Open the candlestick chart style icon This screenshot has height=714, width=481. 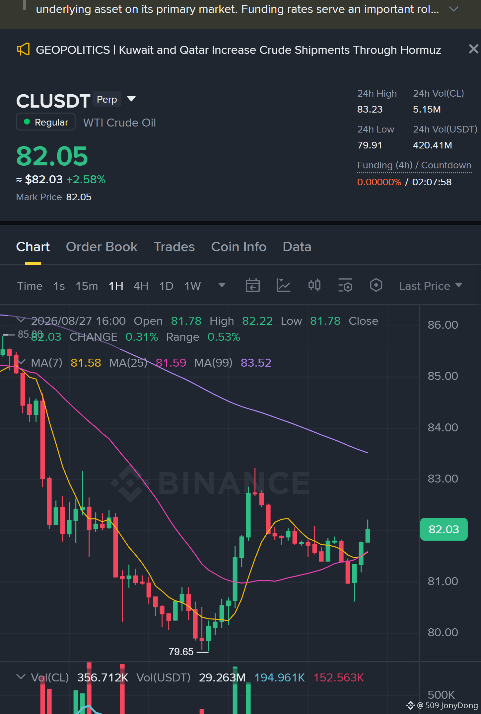314,285
